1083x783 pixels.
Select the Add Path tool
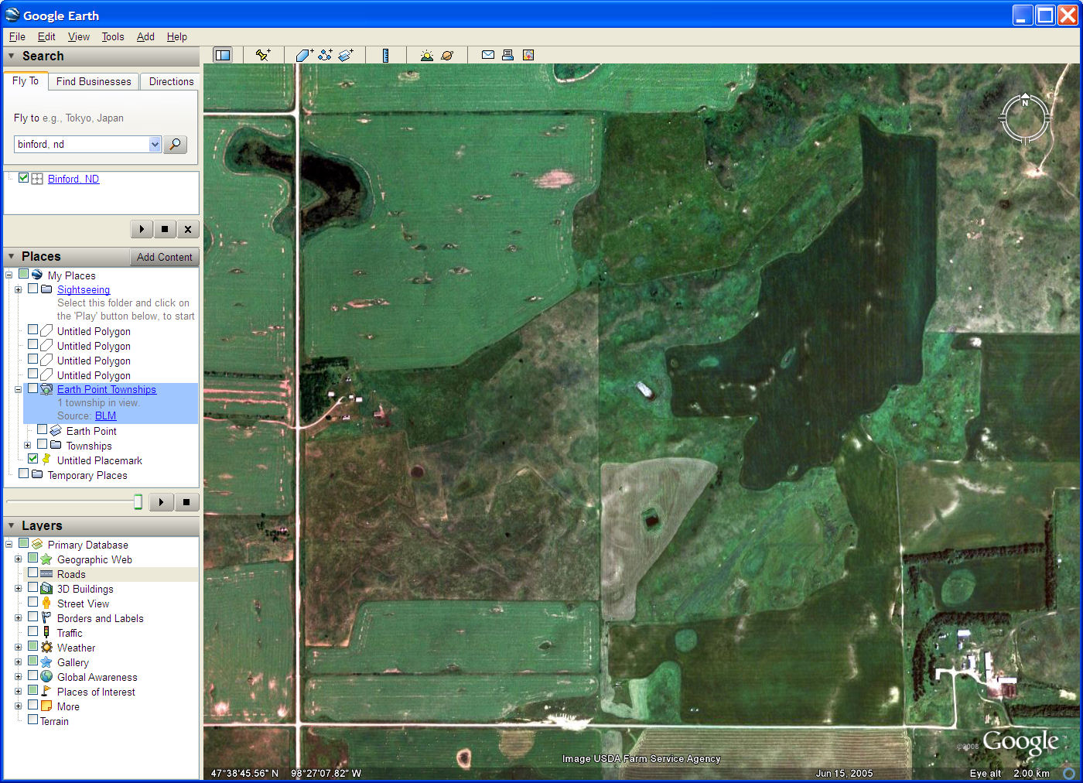325,55
